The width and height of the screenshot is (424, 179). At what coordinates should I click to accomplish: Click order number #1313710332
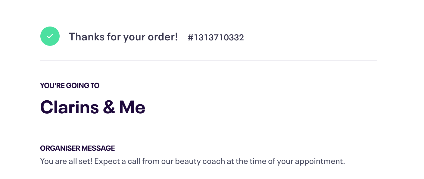click(216, 37)
